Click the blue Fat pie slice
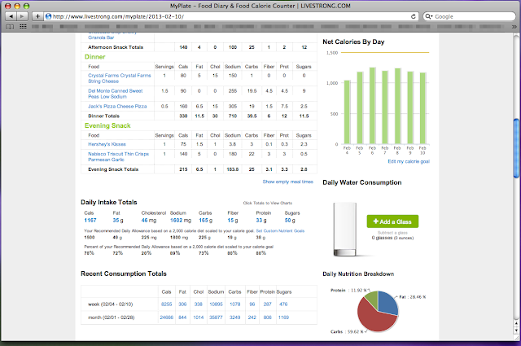Image resolution: width=521 pixels, height=346 pixels. click(388, 302)
